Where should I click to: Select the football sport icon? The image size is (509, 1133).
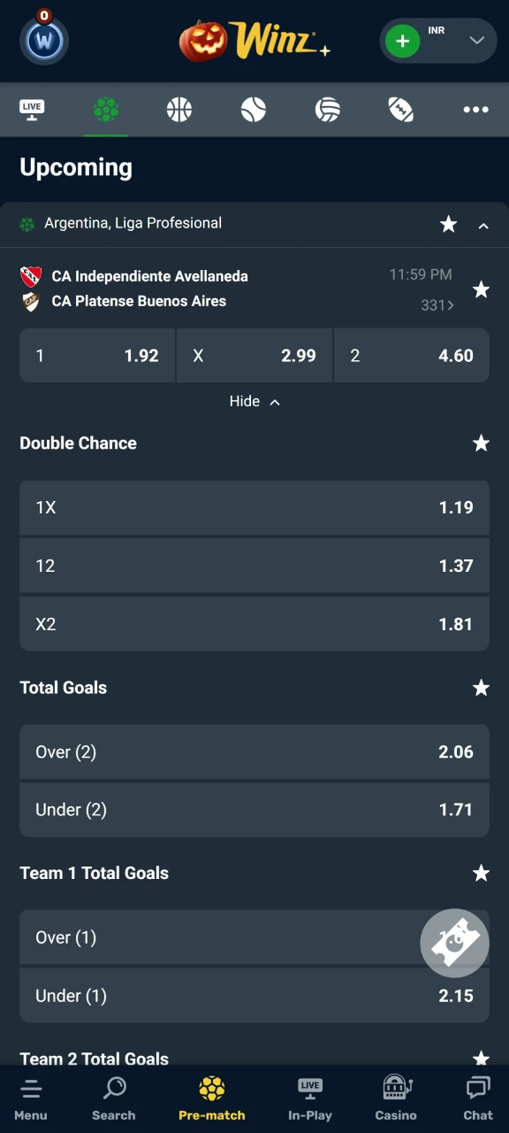click(106, 109)
